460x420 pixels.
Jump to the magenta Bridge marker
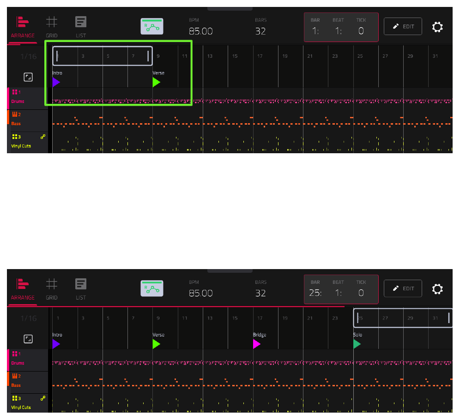[x=257, y=344]
